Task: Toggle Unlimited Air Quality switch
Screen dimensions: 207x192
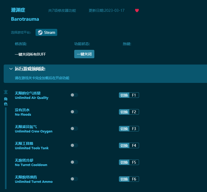Action: [x=74, y=95]
